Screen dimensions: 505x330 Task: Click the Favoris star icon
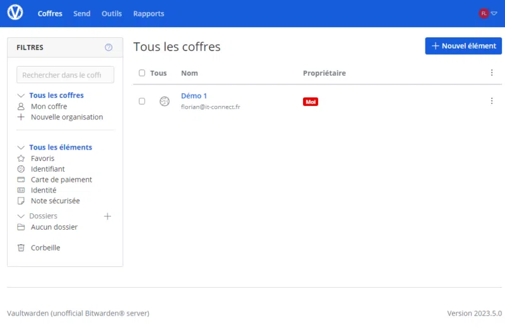click(21, 158)
